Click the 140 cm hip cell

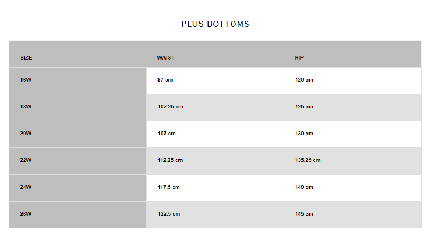pos(304,187)
